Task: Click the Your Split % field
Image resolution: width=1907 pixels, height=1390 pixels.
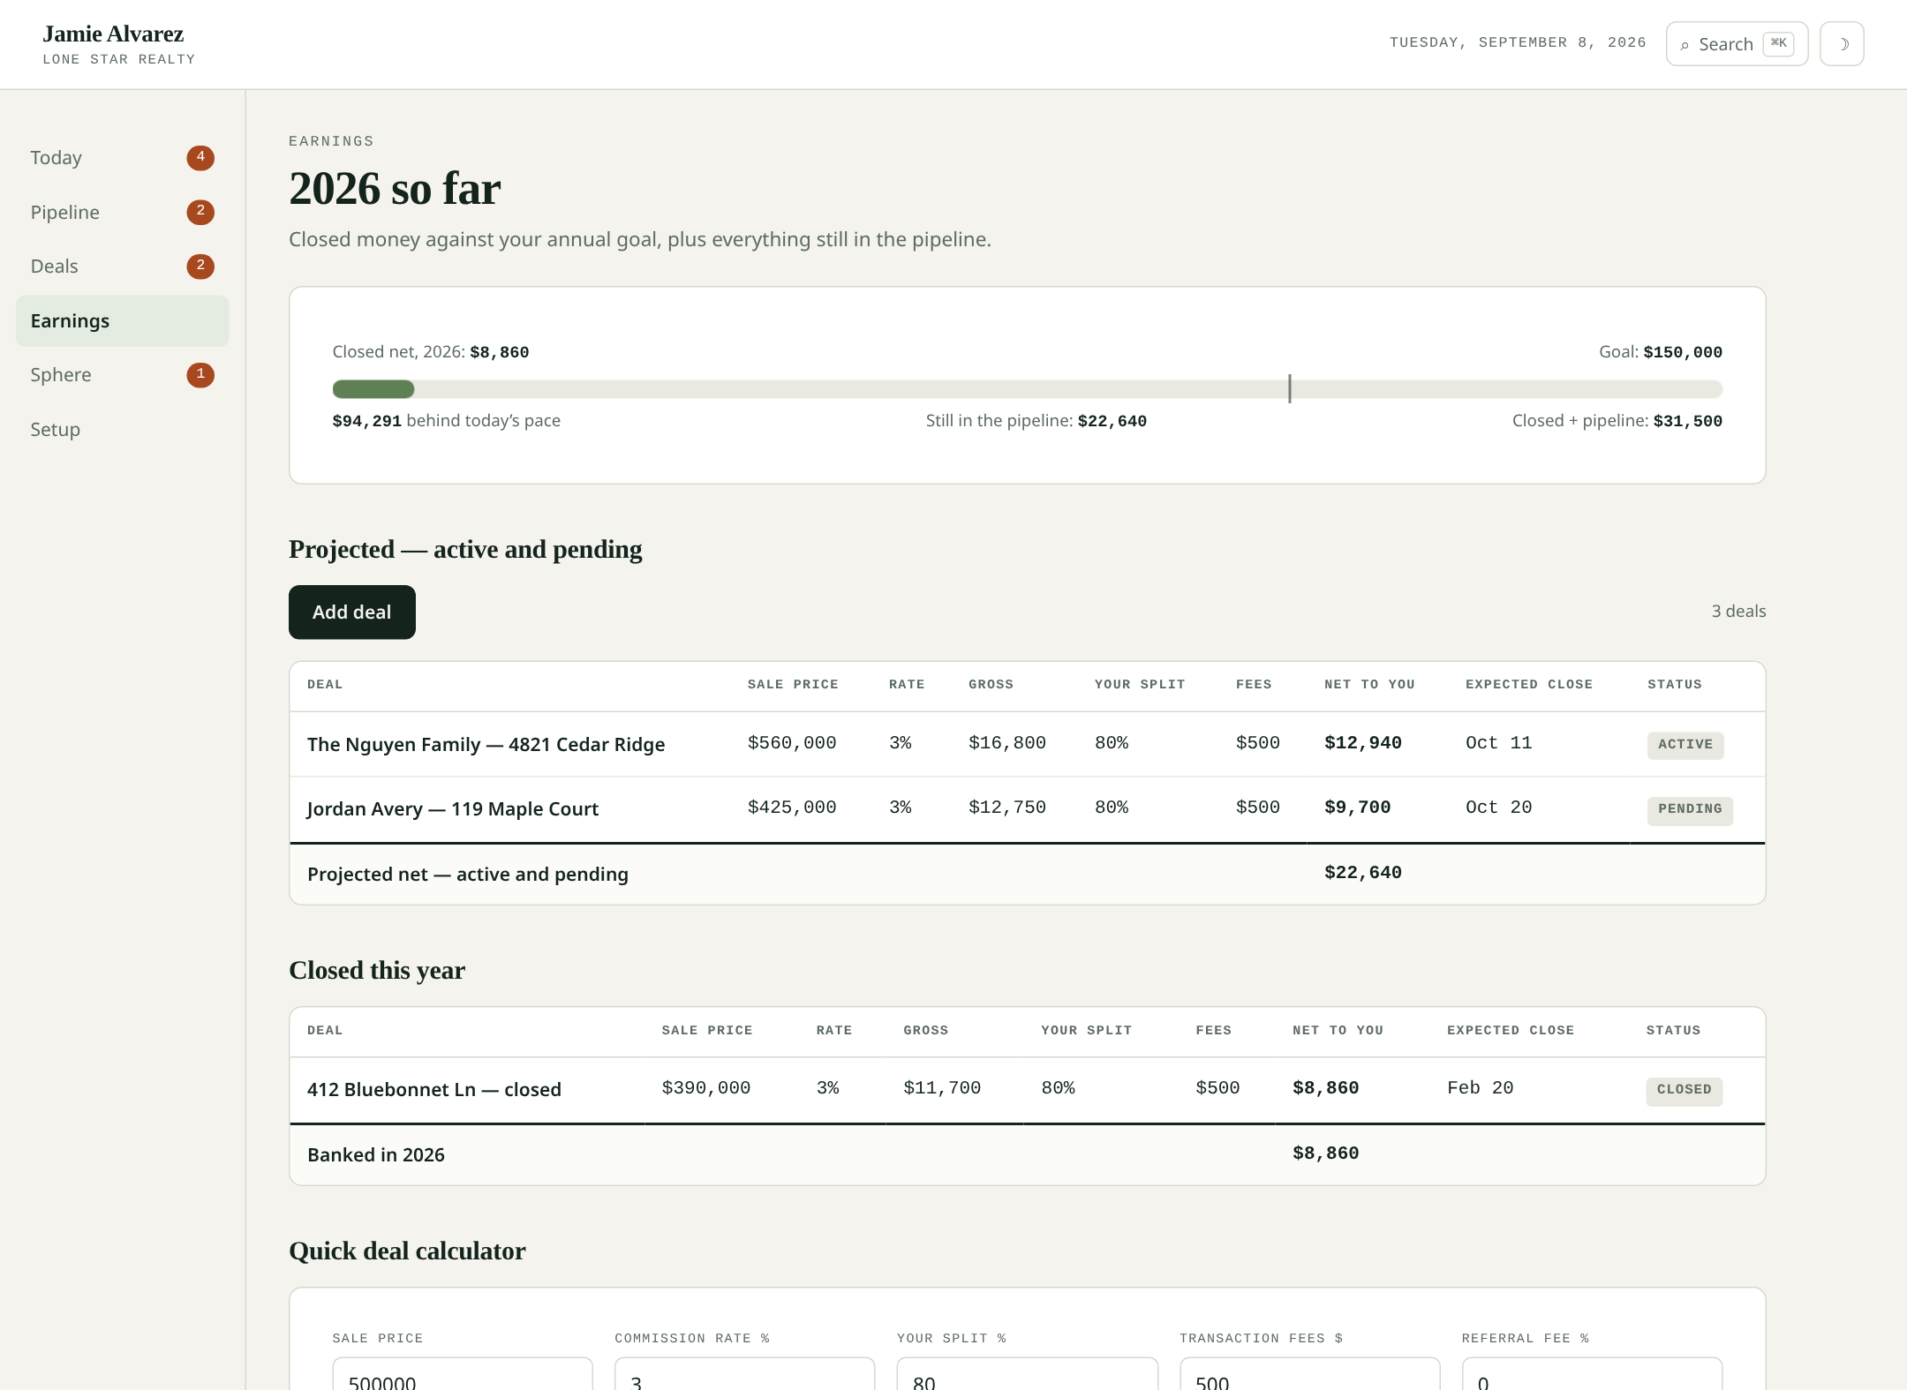Action: [1028, 1374]
